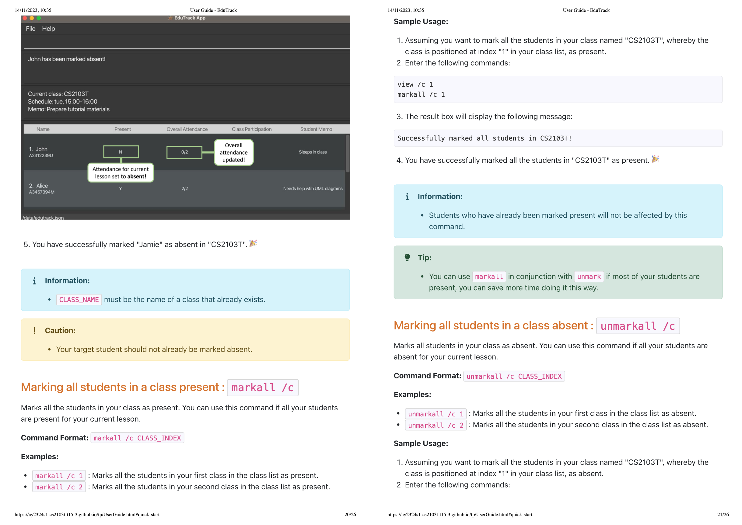The image size is (742, 525).
Task: Click the Overall Attendance column header
Action: 187,129
